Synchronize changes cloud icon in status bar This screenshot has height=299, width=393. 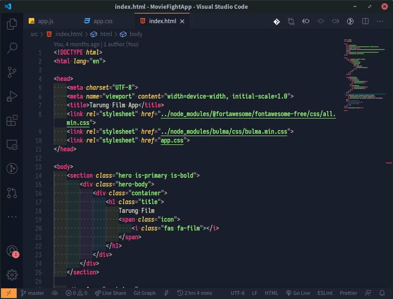(55, 293)
